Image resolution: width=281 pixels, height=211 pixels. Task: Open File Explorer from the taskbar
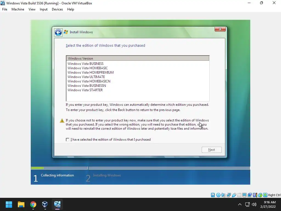21,204
